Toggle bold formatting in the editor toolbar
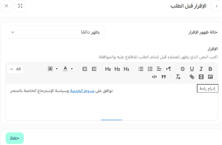The height and width of the screenshot is (145, 222). click(x=210, y=69)
